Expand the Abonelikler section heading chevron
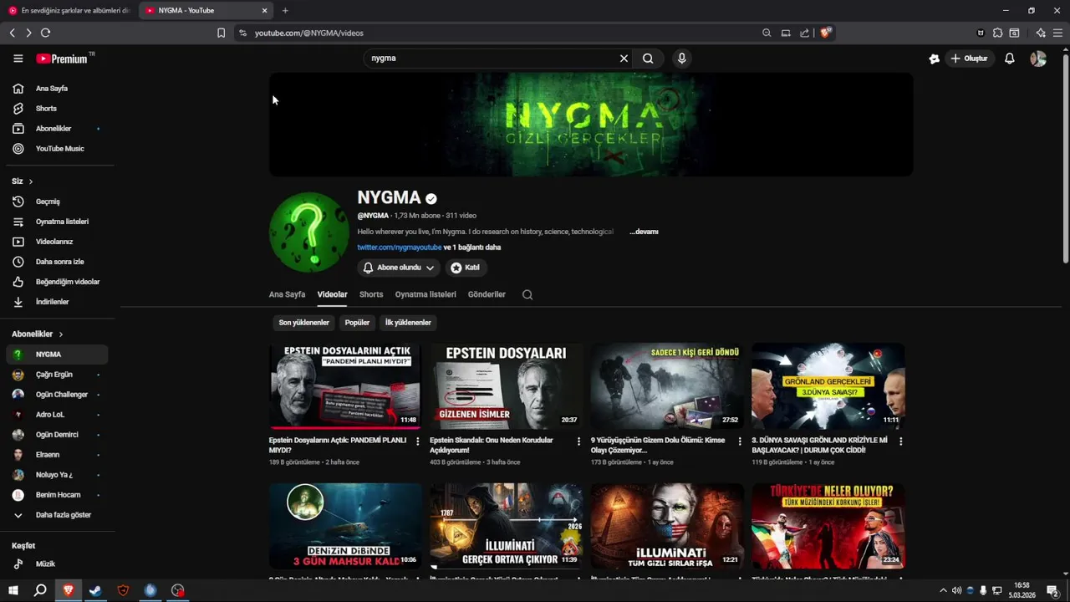 60,334
